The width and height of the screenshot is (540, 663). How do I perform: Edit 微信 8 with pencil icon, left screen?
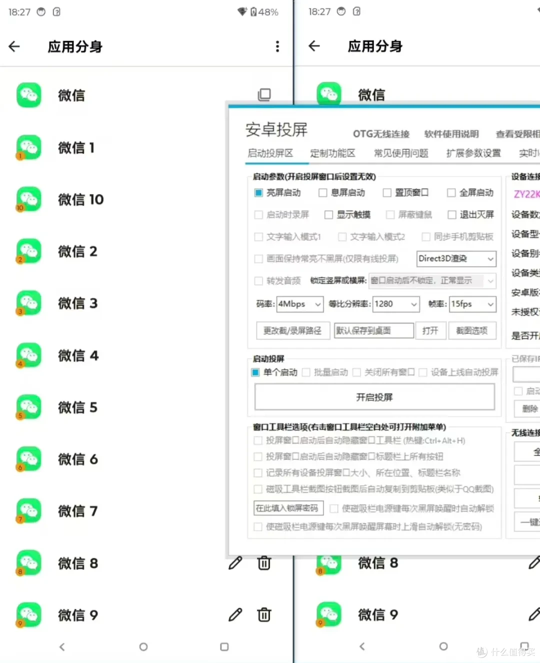tap(235, 563)
